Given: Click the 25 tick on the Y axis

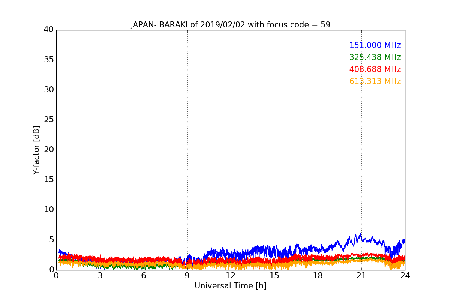Looking at the screenshot, I should (49, 120).
